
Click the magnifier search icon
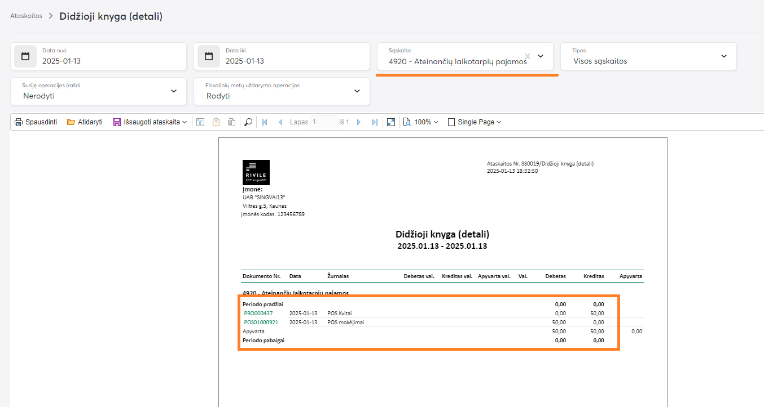248,122
